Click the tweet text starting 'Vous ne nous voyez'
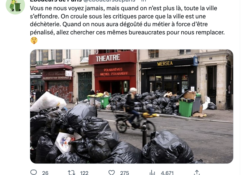The image size is (241, 175). (127, 20)
